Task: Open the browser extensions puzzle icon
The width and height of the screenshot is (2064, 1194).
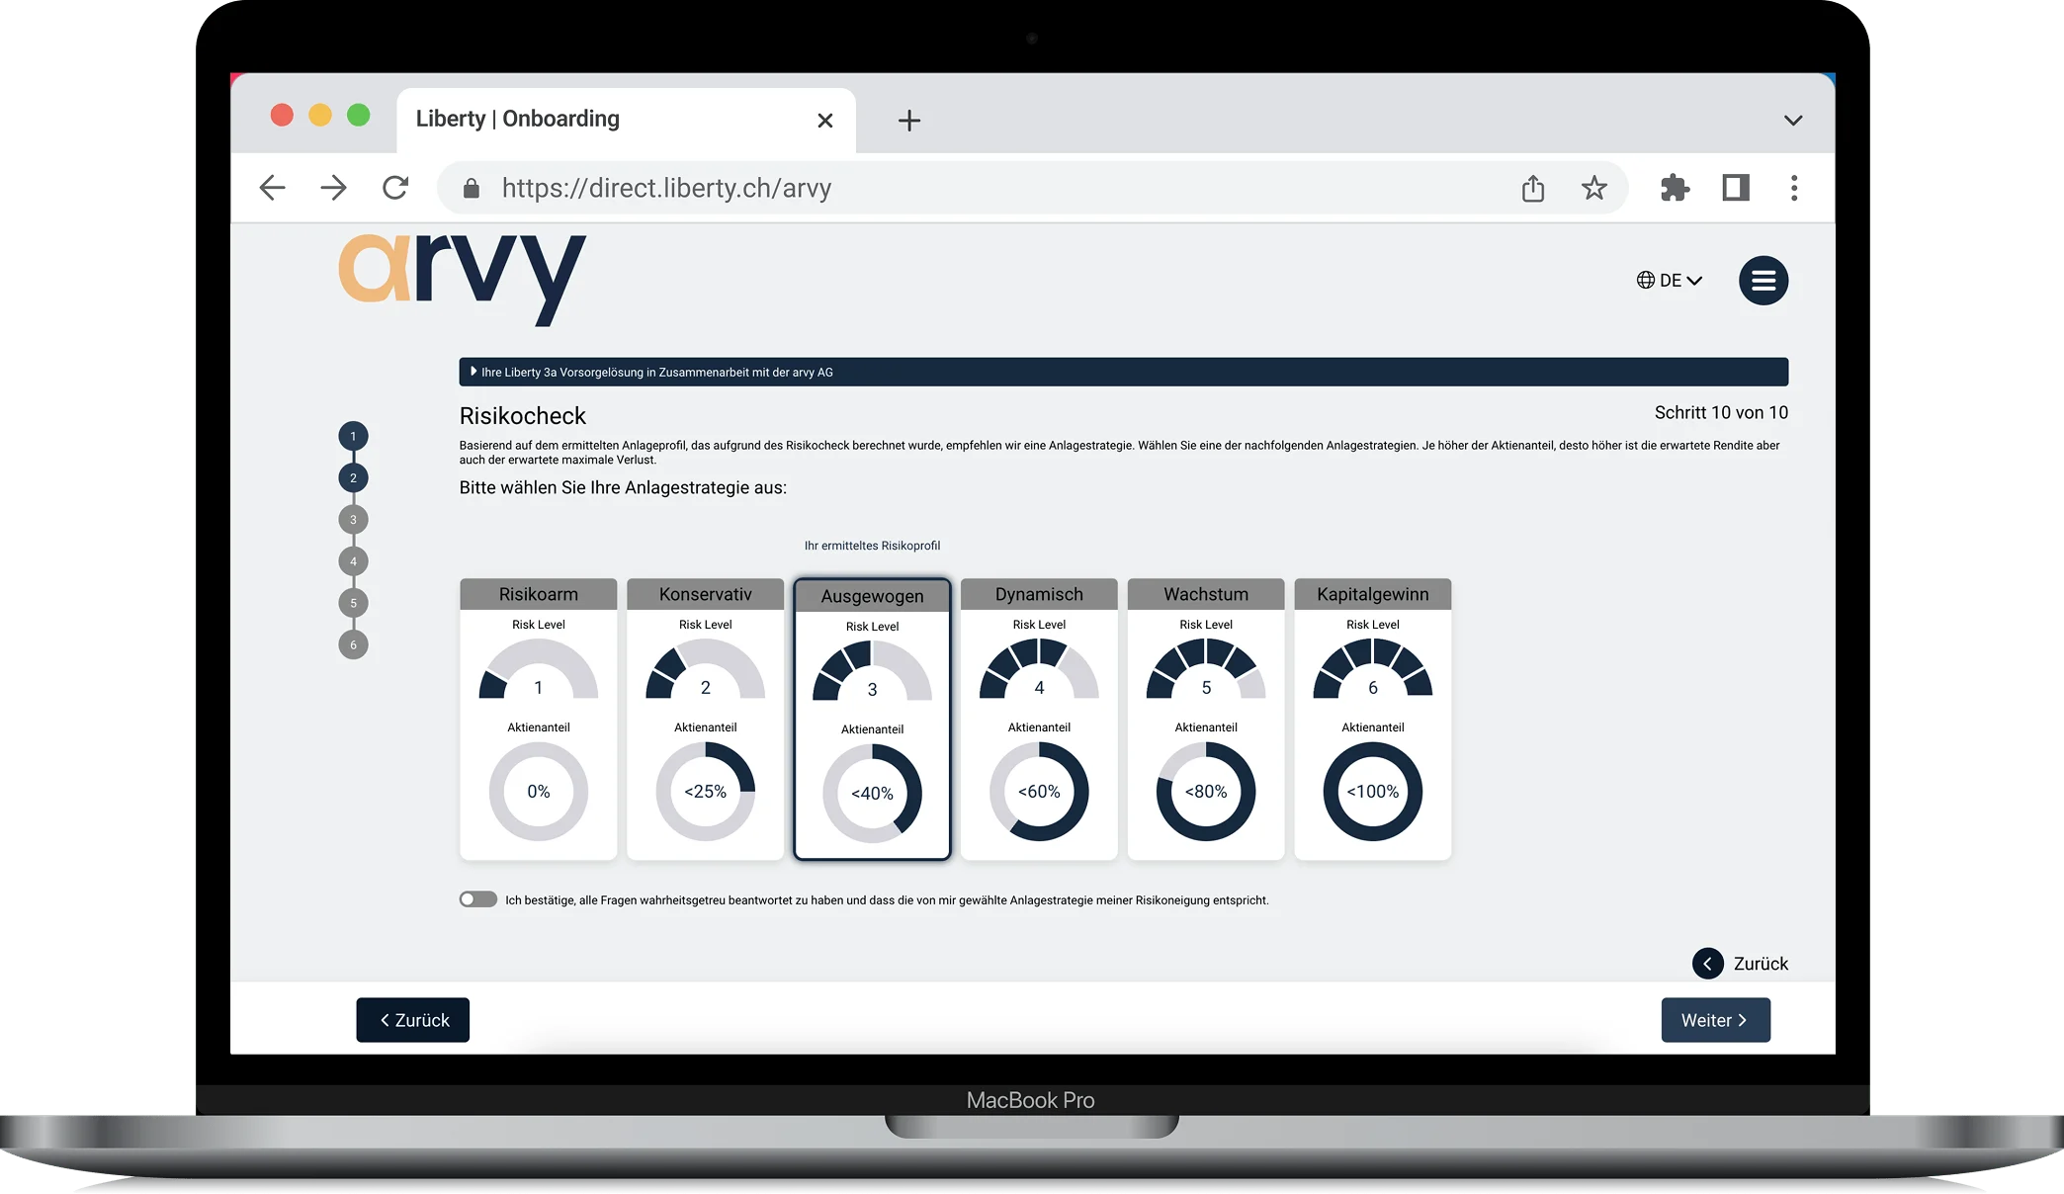Action: (1674, 188)
